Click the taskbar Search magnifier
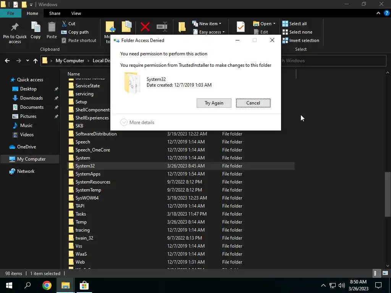391x293 pixels. tap(27, 285)
